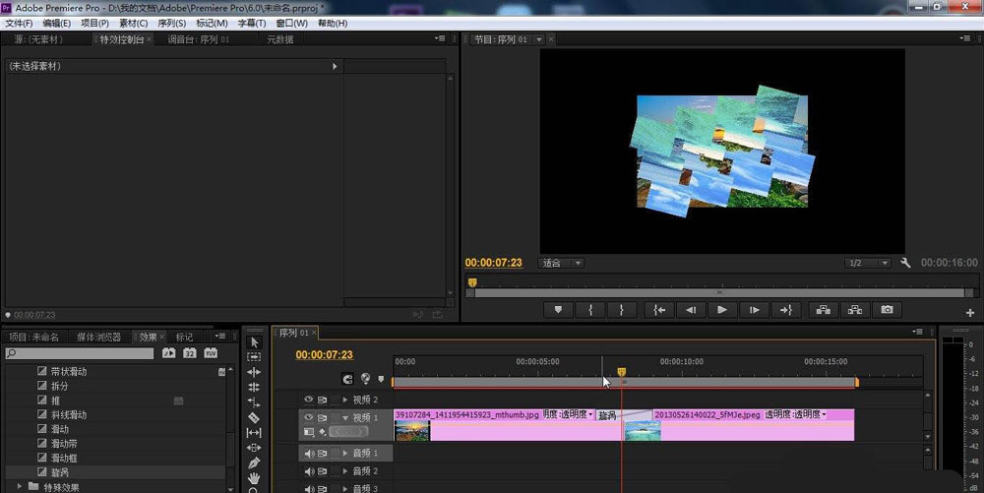Open the 序列(S) menu
This screenshot has width=984, height=493.
pyautogui.click(x=172, y=23)
